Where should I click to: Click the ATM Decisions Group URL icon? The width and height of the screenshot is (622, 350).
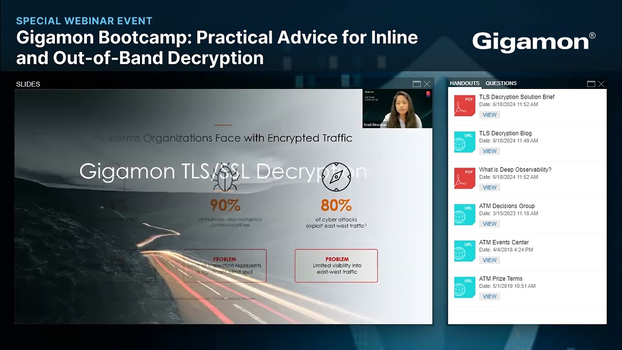465,215
